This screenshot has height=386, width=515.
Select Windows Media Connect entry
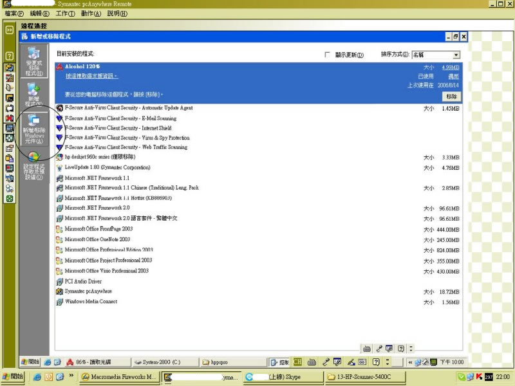tap(91, 301)
